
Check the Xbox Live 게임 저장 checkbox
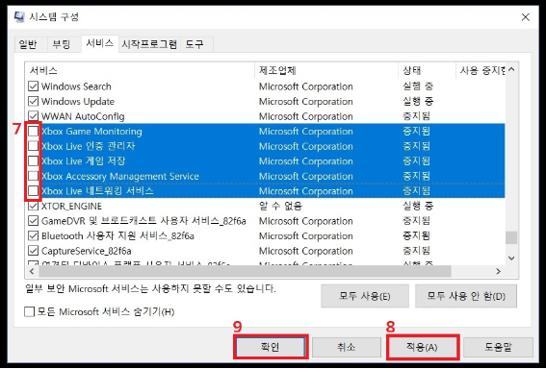point(33,160)
